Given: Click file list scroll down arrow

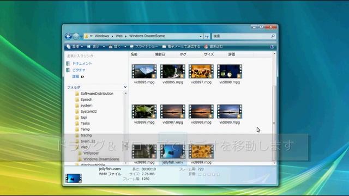Looking at the screenshot, I should [274, 163].
